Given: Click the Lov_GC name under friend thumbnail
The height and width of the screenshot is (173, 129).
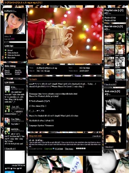Looking at the screenshot, I should [118, 43].
